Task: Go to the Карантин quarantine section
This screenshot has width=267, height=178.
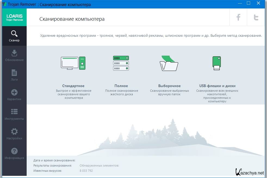Action: pos(14,95)
